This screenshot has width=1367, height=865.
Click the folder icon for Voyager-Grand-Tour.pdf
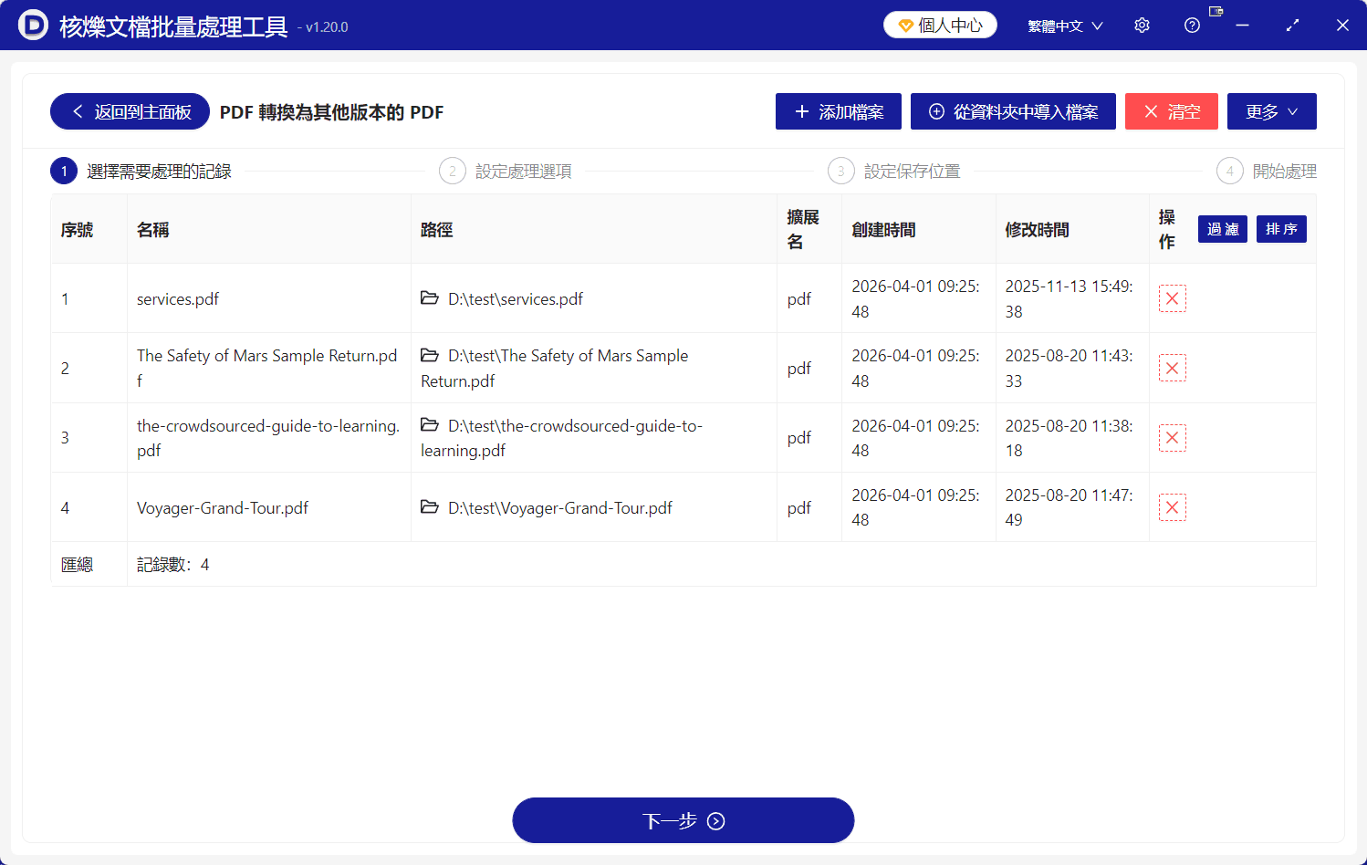tap(430, 506)
